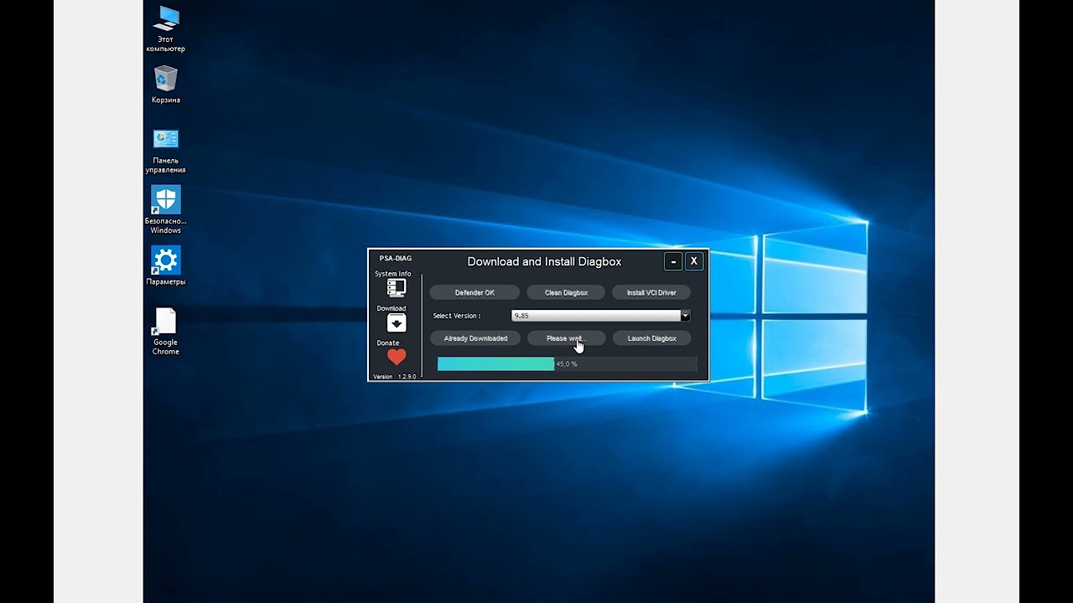The height and width of the screenshot is (603, 1073).
Task: Click the 'Select Version :' label
Action: pos(457,316)
